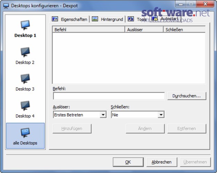This screenshot has width=217, height=173.
Task: Click the Ändern button
Action: 145,129
